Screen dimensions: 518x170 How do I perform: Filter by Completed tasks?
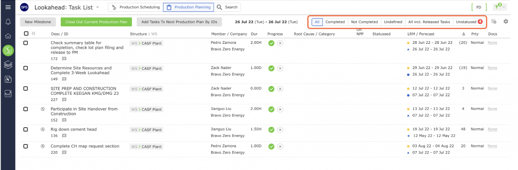coord(335,22)
